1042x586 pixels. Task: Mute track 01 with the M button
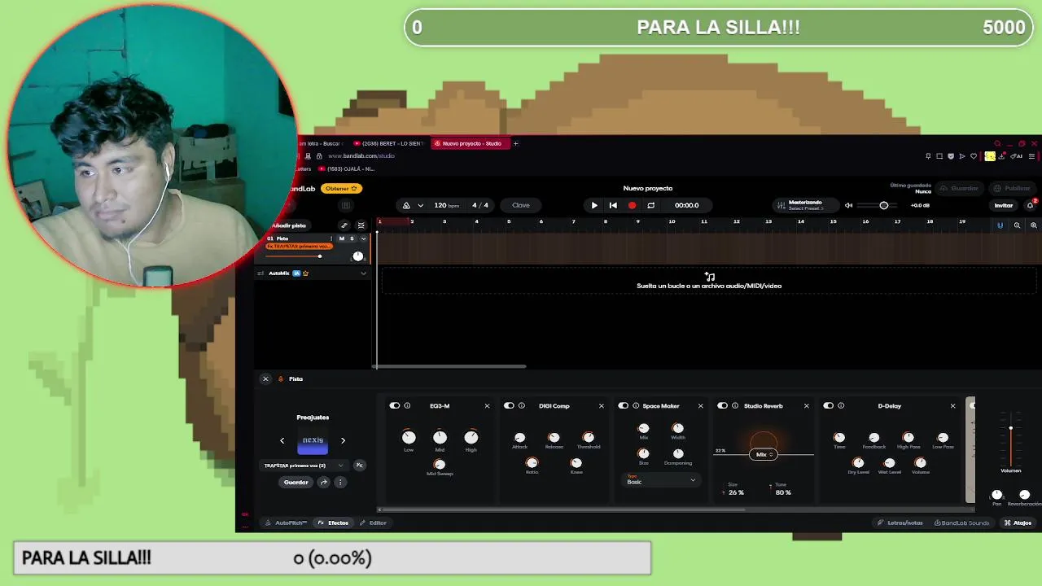pyautogui.click(x=341, y=238)
